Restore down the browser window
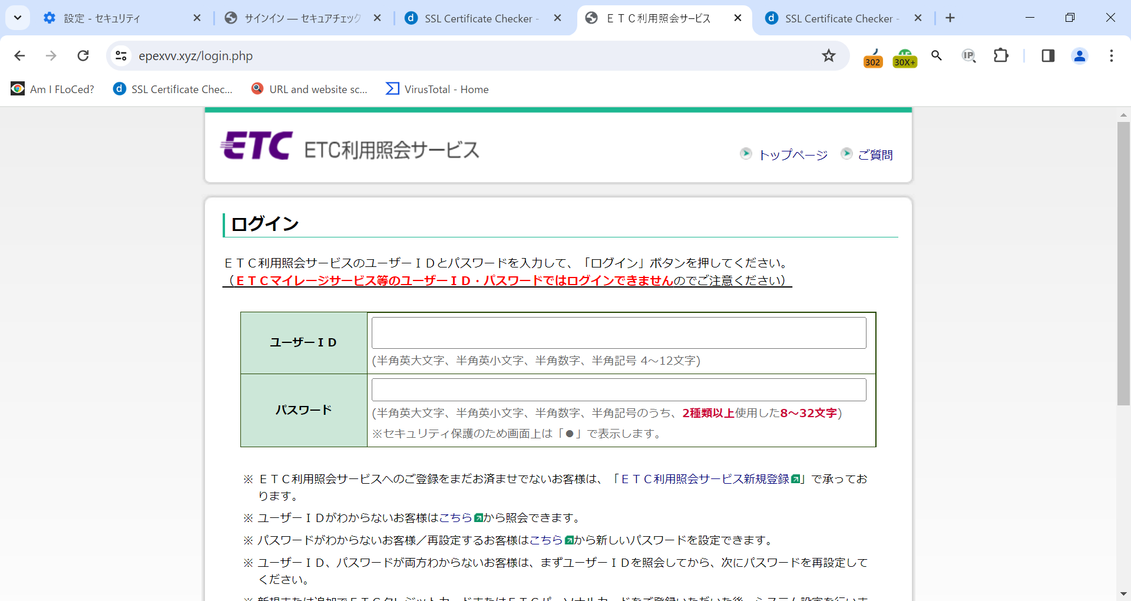The width and height of the screenshot is (1131, 601). click(1070, 18)
